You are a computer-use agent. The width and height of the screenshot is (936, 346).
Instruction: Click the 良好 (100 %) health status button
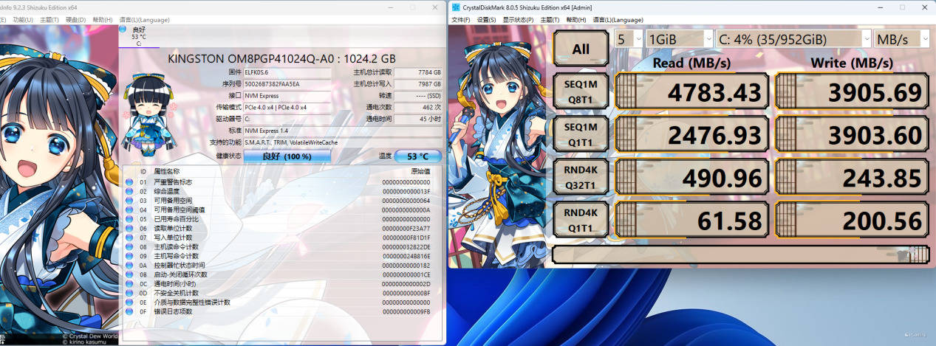click(x=287, y=156)
